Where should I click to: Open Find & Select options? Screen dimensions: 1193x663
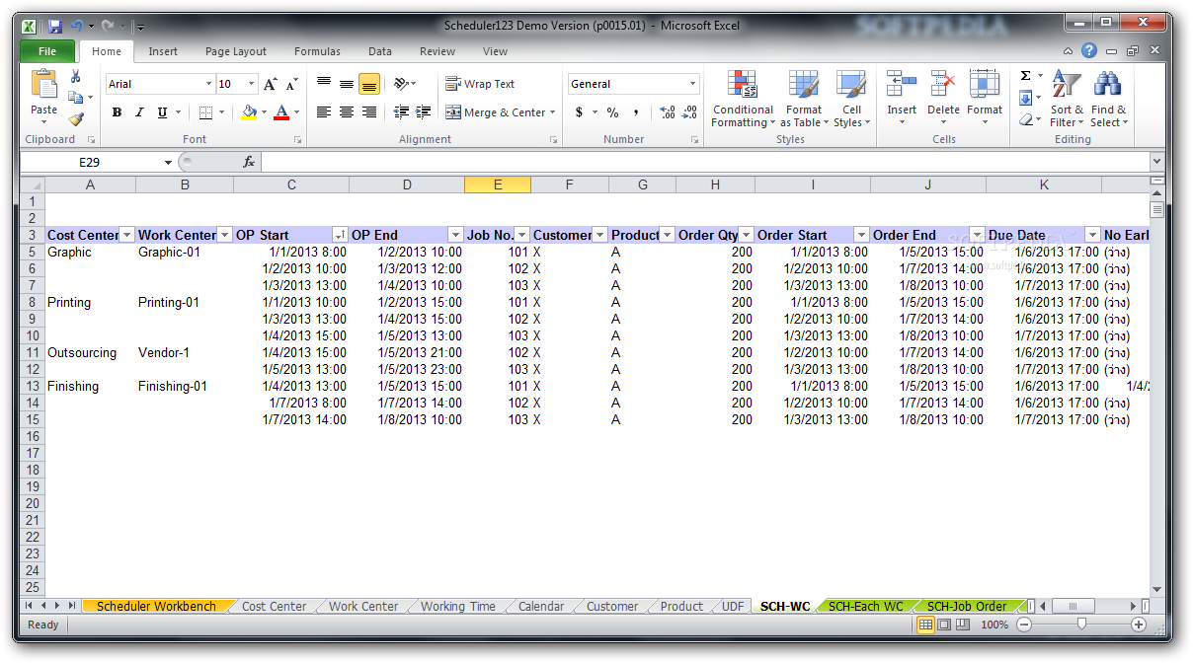click(x=1108, y=99)
